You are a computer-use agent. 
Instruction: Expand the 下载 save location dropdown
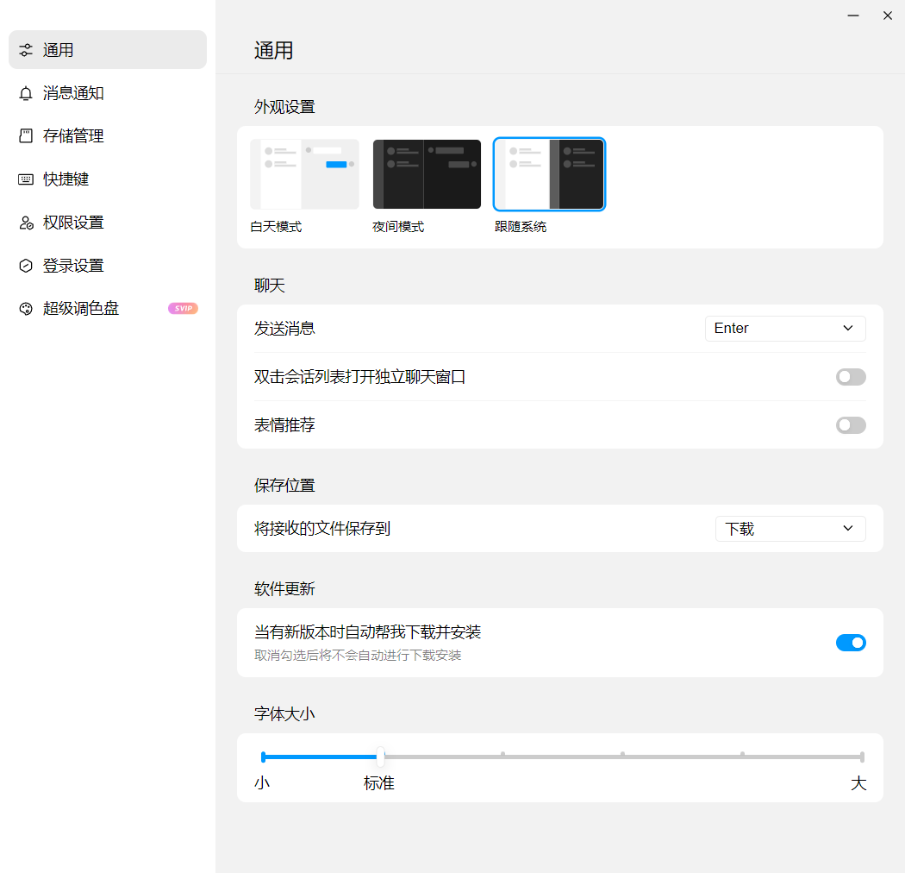790,529
